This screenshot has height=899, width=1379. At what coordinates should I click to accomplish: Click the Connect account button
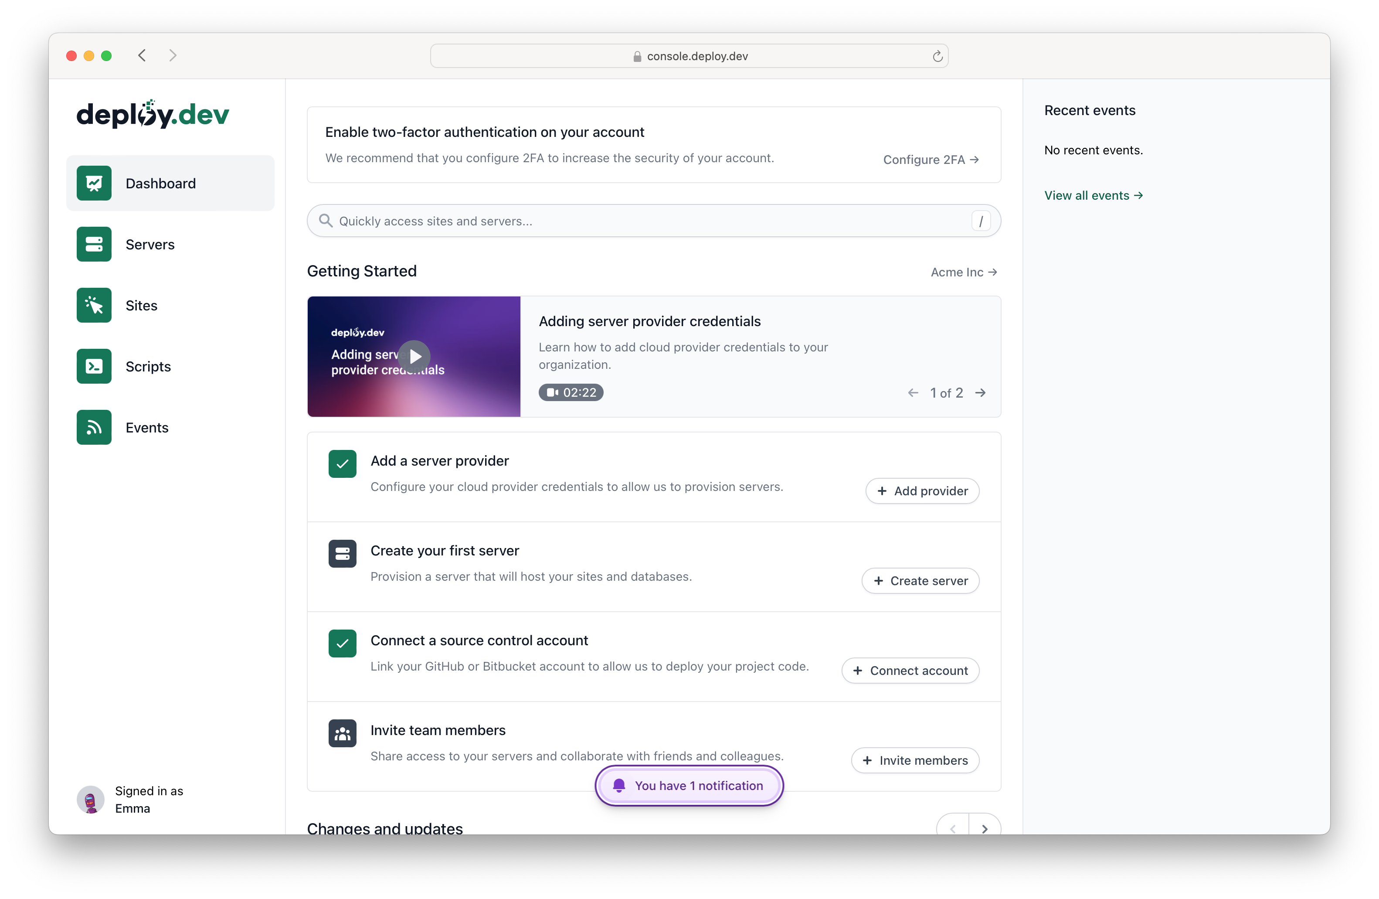(910, 671)
